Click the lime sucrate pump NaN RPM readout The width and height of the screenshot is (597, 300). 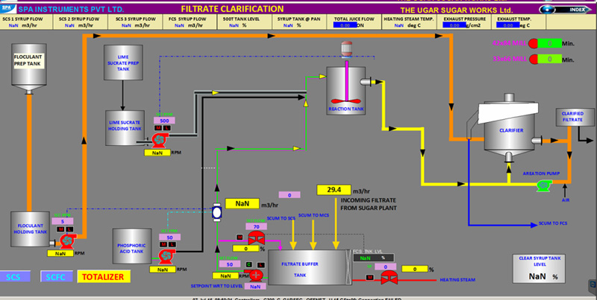coord(157,153)
